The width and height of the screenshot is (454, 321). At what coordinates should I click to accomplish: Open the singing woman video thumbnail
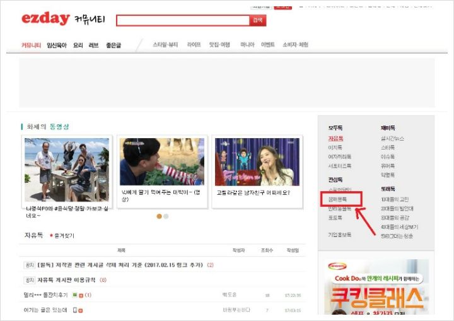pos(257,161)
